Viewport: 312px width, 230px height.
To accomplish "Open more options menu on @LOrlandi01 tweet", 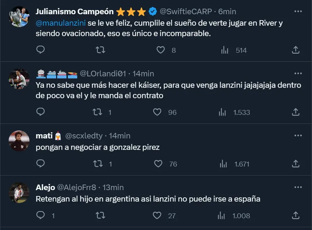I will coord(298,74).
